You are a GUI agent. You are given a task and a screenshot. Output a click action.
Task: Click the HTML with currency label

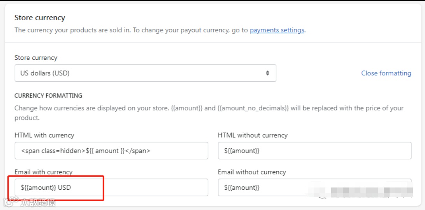pos(44,135)
